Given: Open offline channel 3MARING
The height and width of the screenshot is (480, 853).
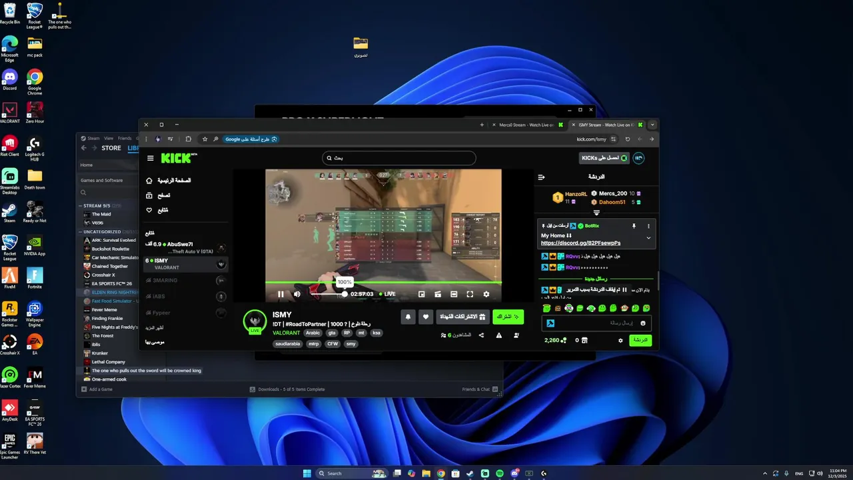Looking at the screenshot, I should coord(185,280).
